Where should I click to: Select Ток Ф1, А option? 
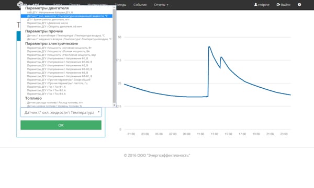66,87
